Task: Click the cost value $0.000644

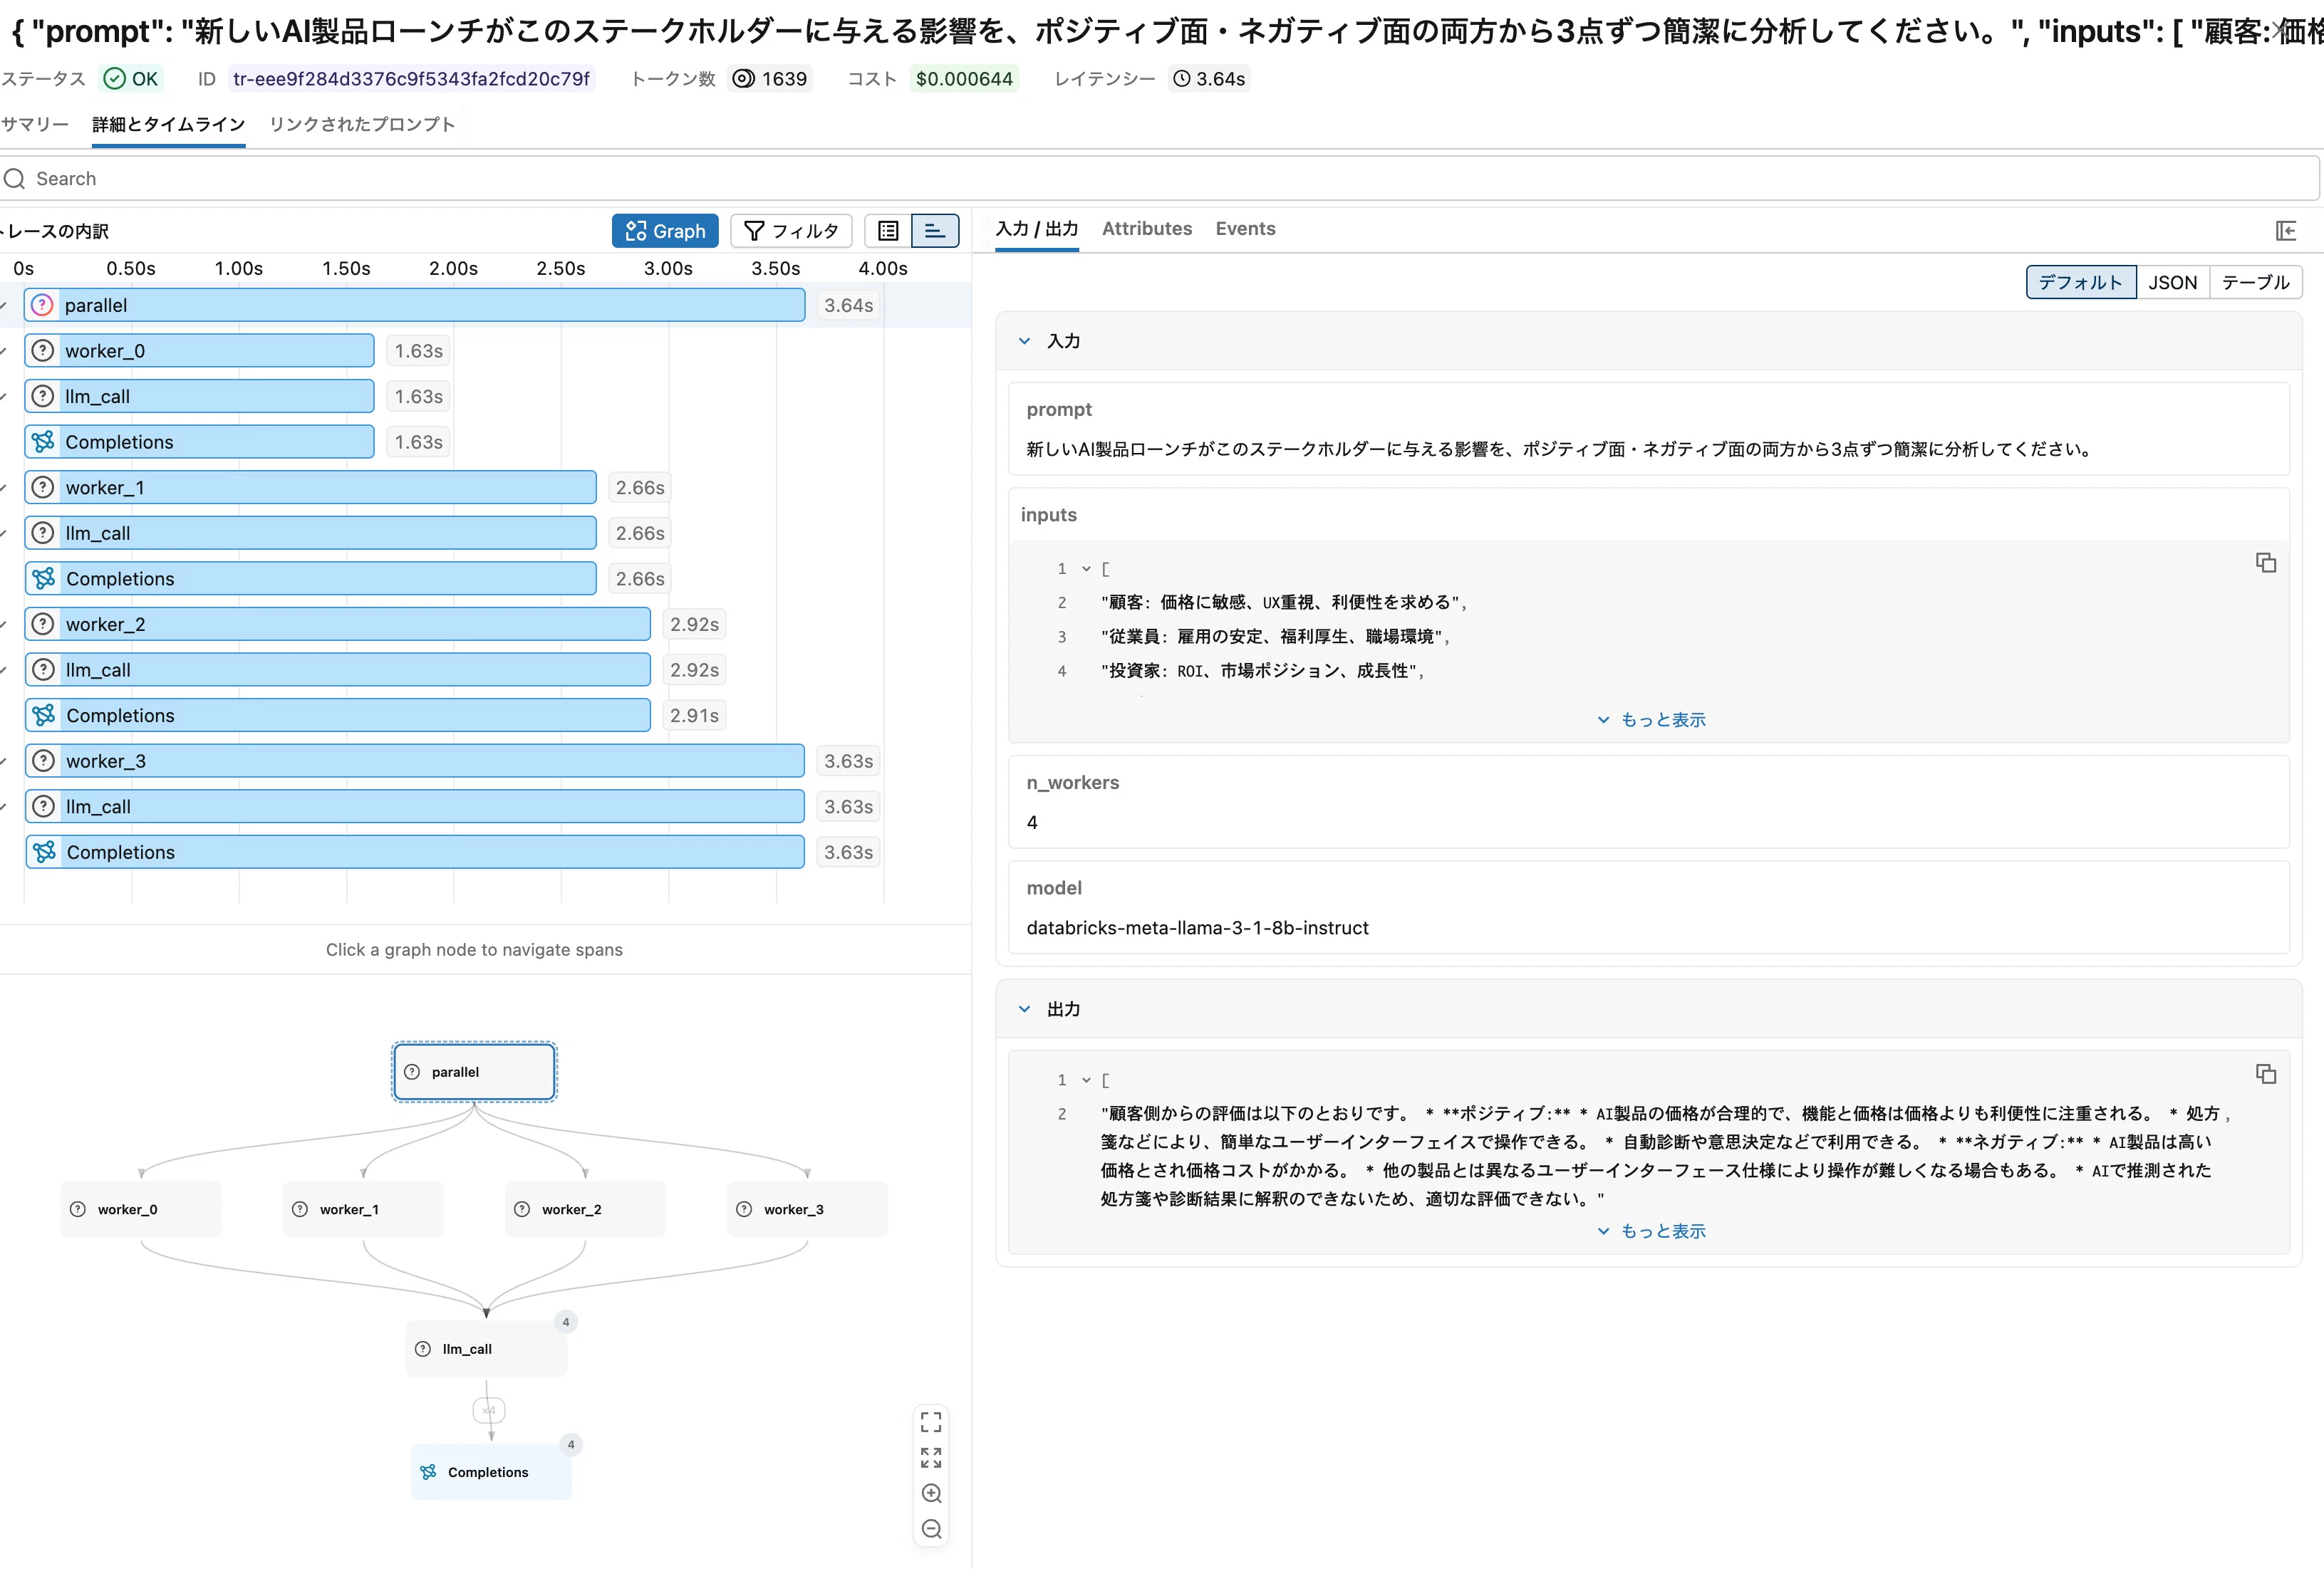Action: [x=964, y=79]
